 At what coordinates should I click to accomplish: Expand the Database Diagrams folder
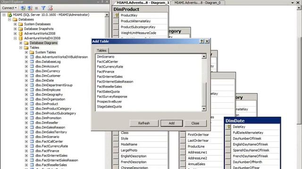(x=21, y=43)
